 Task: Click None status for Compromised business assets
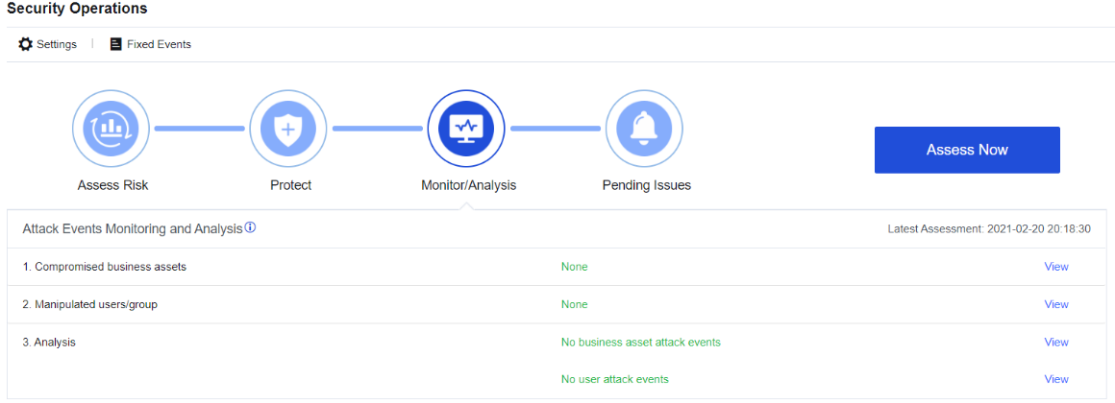tap(575, 267)
